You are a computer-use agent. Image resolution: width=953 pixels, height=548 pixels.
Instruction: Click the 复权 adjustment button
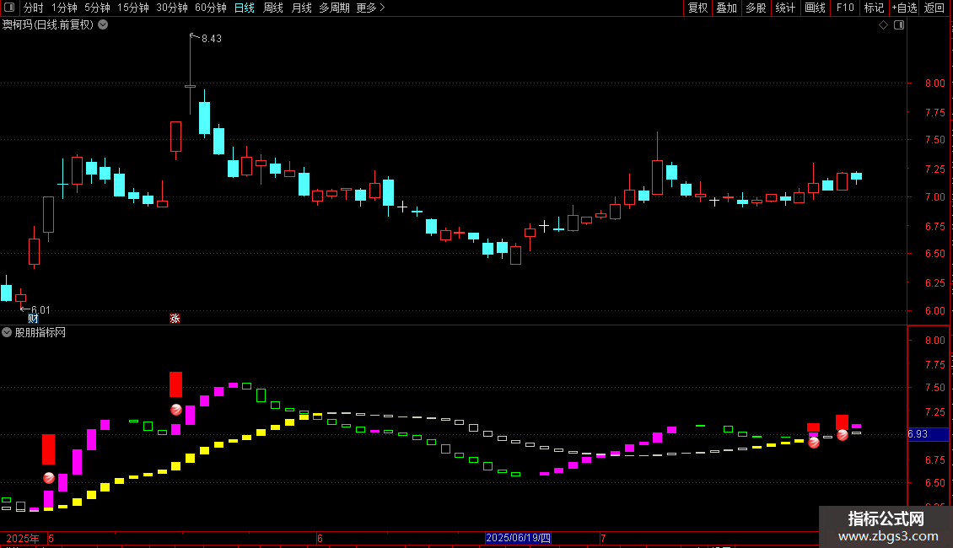click(697, 8)
